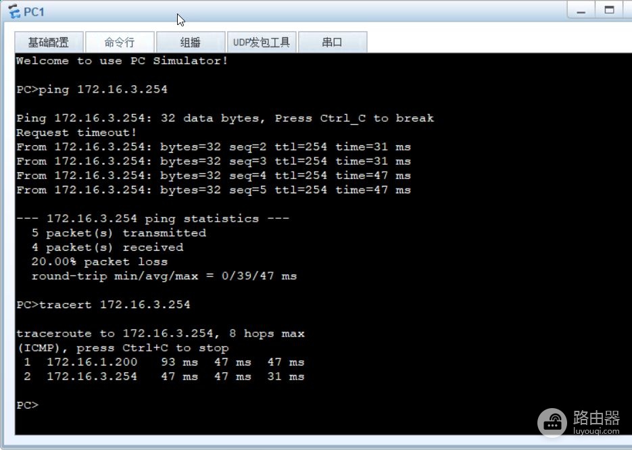The image size is (632, 450).
Task: Switch to the 命令行 tab
Action: (120, 43)
